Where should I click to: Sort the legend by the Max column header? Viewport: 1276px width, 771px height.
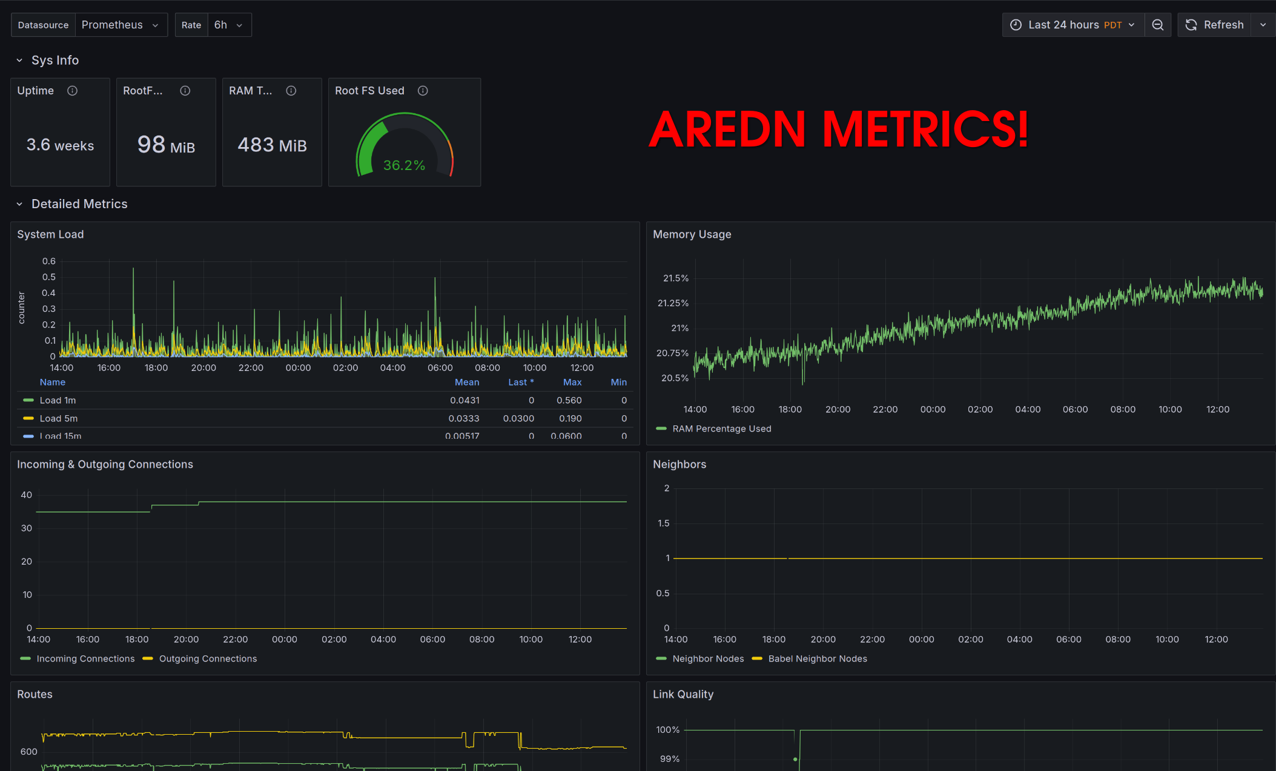pos(572,382)
